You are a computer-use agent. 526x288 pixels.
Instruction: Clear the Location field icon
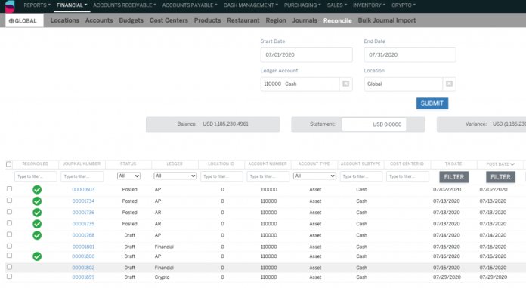click(x=449, y=84)
